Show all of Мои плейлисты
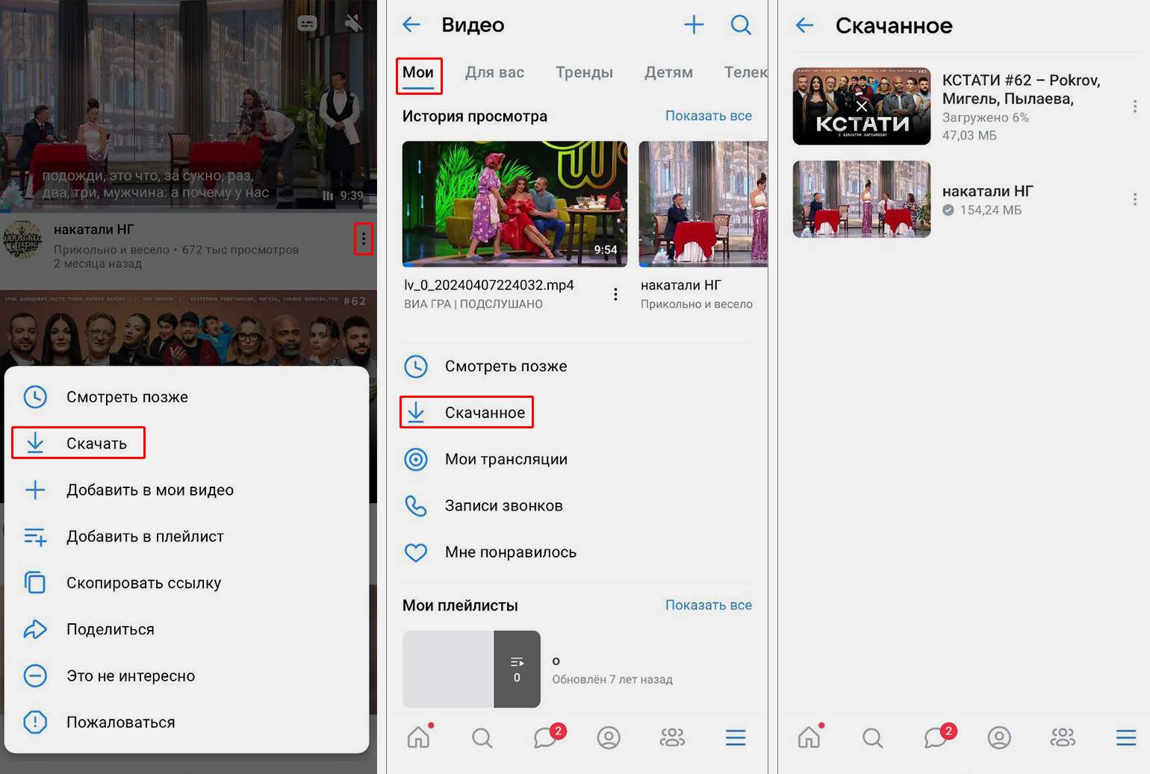The height and width of the screenshot is (774, 1150). (x=708, y=605)
